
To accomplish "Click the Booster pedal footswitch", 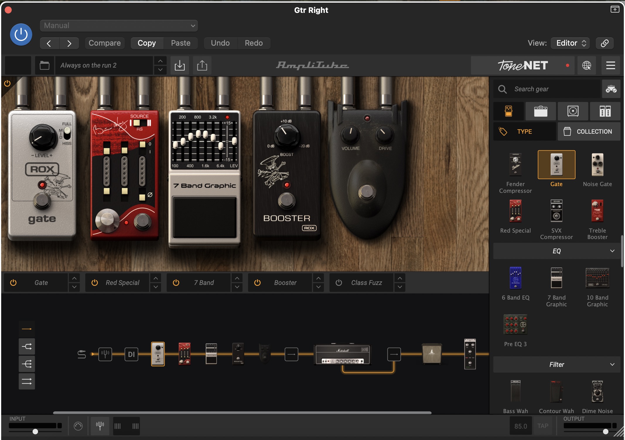I will [x=287, y=201].
